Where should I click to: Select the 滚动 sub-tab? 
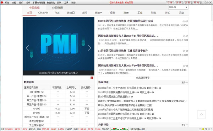click(181, 13)
